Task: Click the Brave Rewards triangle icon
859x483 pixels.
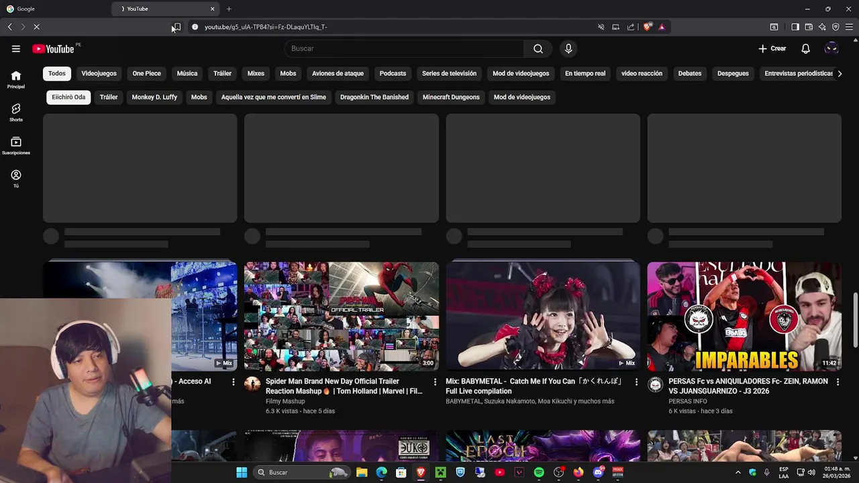Action: [x=662, y=27]
